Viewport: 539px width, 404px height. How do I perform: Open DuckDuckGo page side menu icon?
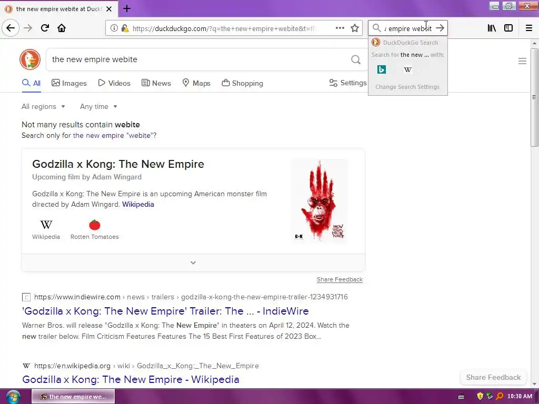pyautogui.click(x=522, y=61)
